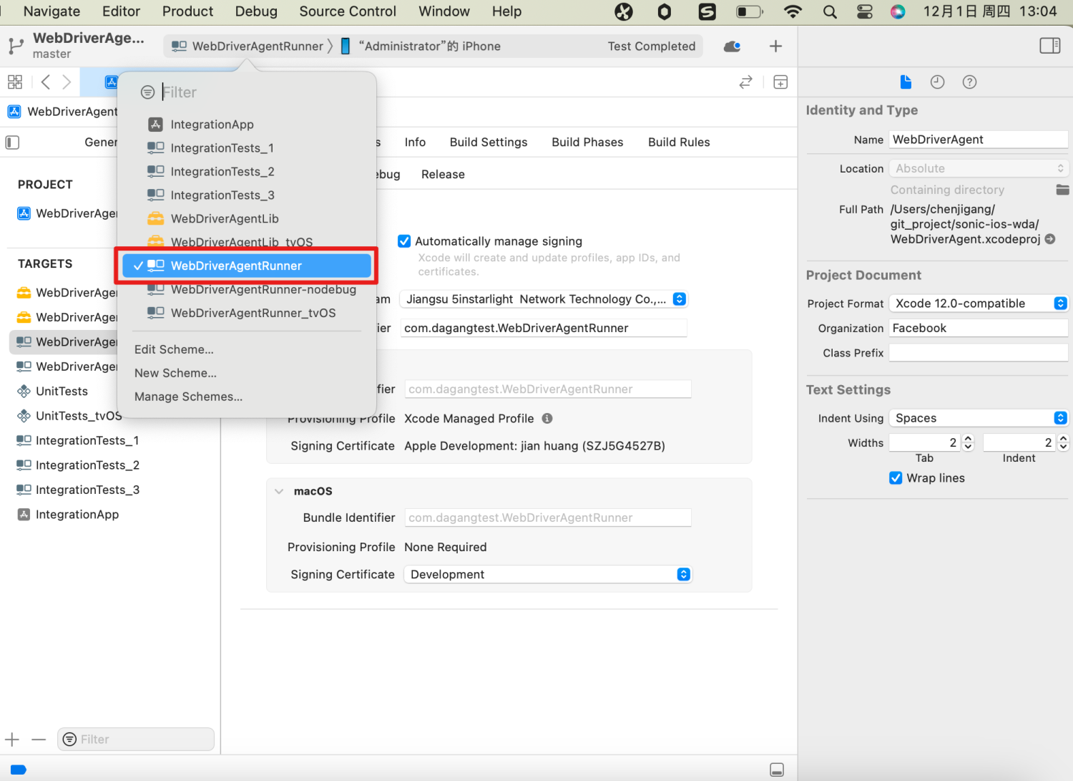Click info icon next to Xcode Managed Profile
The width and height of the screenshot is (1073, 781).
[547, 419]
